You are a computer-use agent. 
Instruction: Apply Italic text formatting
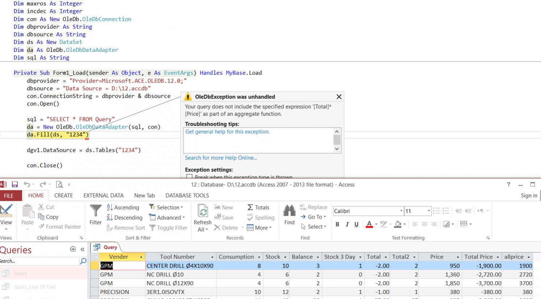click(347, 224)
